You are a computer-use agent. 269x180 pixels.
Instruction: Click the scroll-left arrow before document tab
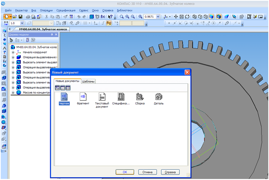tap(10, 29)
